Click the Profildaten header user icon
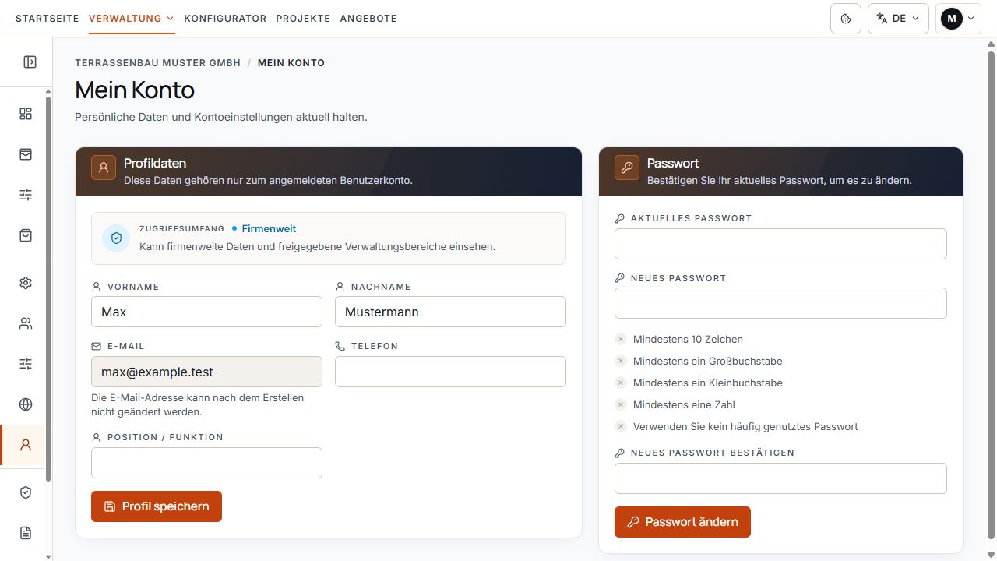997x561 pixels. [104, 168]
